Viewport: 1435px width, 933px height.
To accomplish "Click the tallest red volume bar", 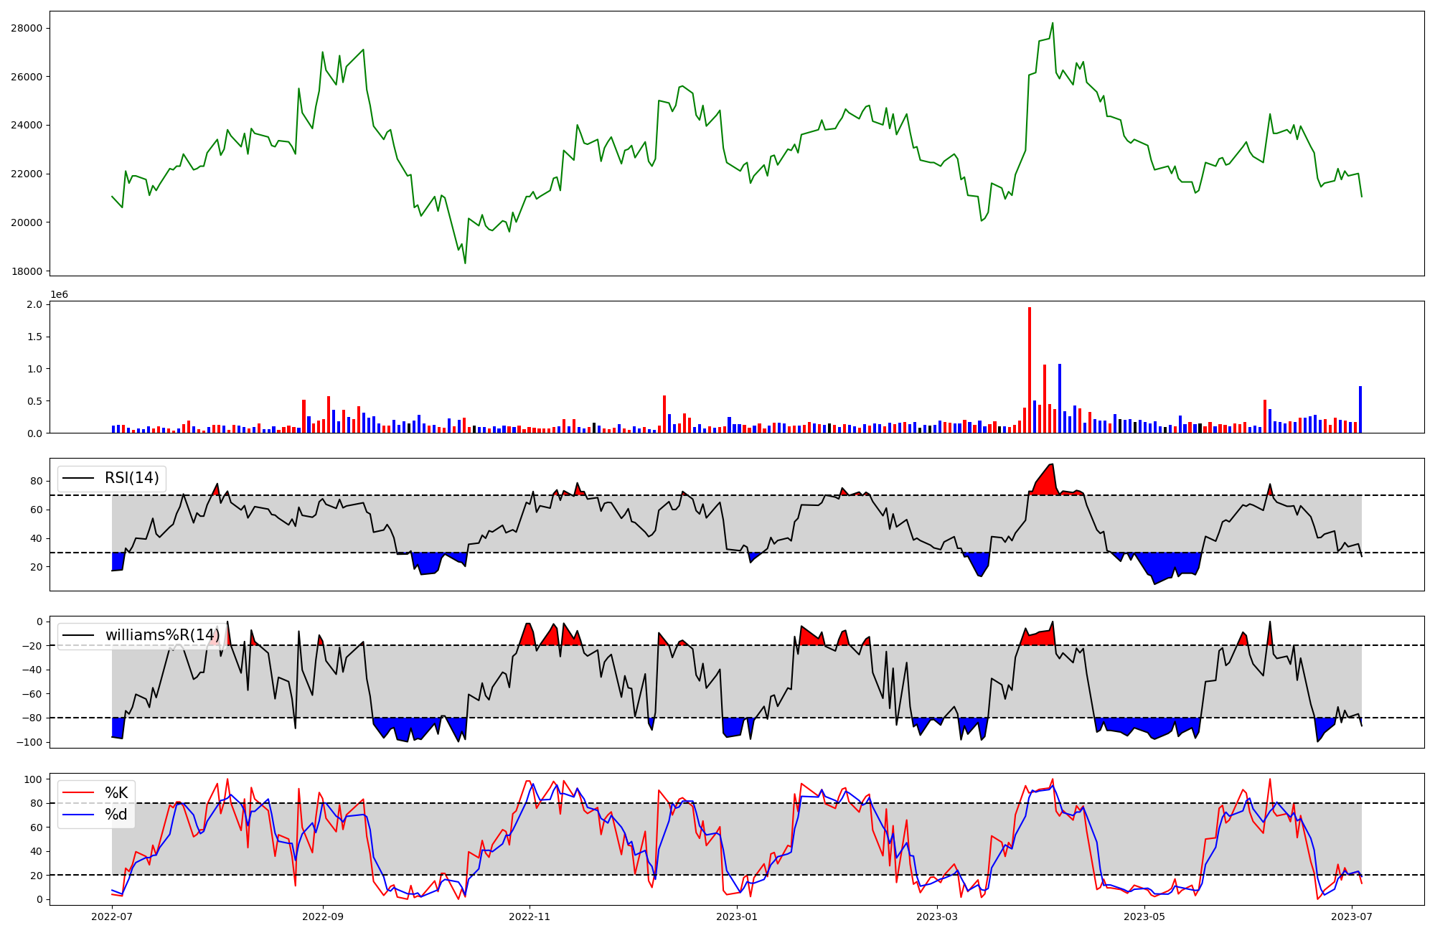I will (1030, 370).
